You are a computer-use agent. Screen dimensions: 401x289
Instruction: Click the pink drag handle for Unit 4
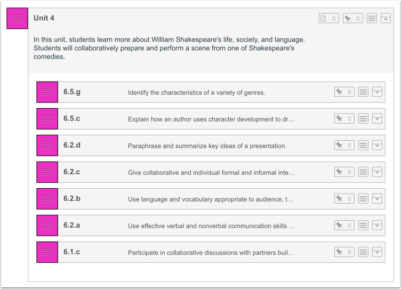coord(17,18)
